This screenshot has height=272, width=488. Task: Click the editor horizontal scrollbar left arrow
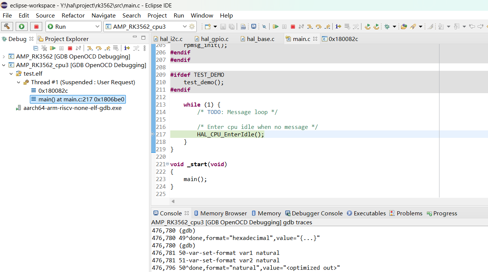coord(173,201)
